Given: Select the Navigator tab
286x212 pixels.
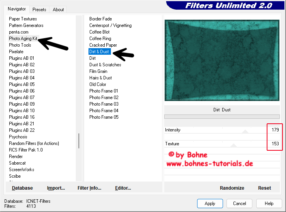Looking at the screenshot, I should tap(17, 9).
